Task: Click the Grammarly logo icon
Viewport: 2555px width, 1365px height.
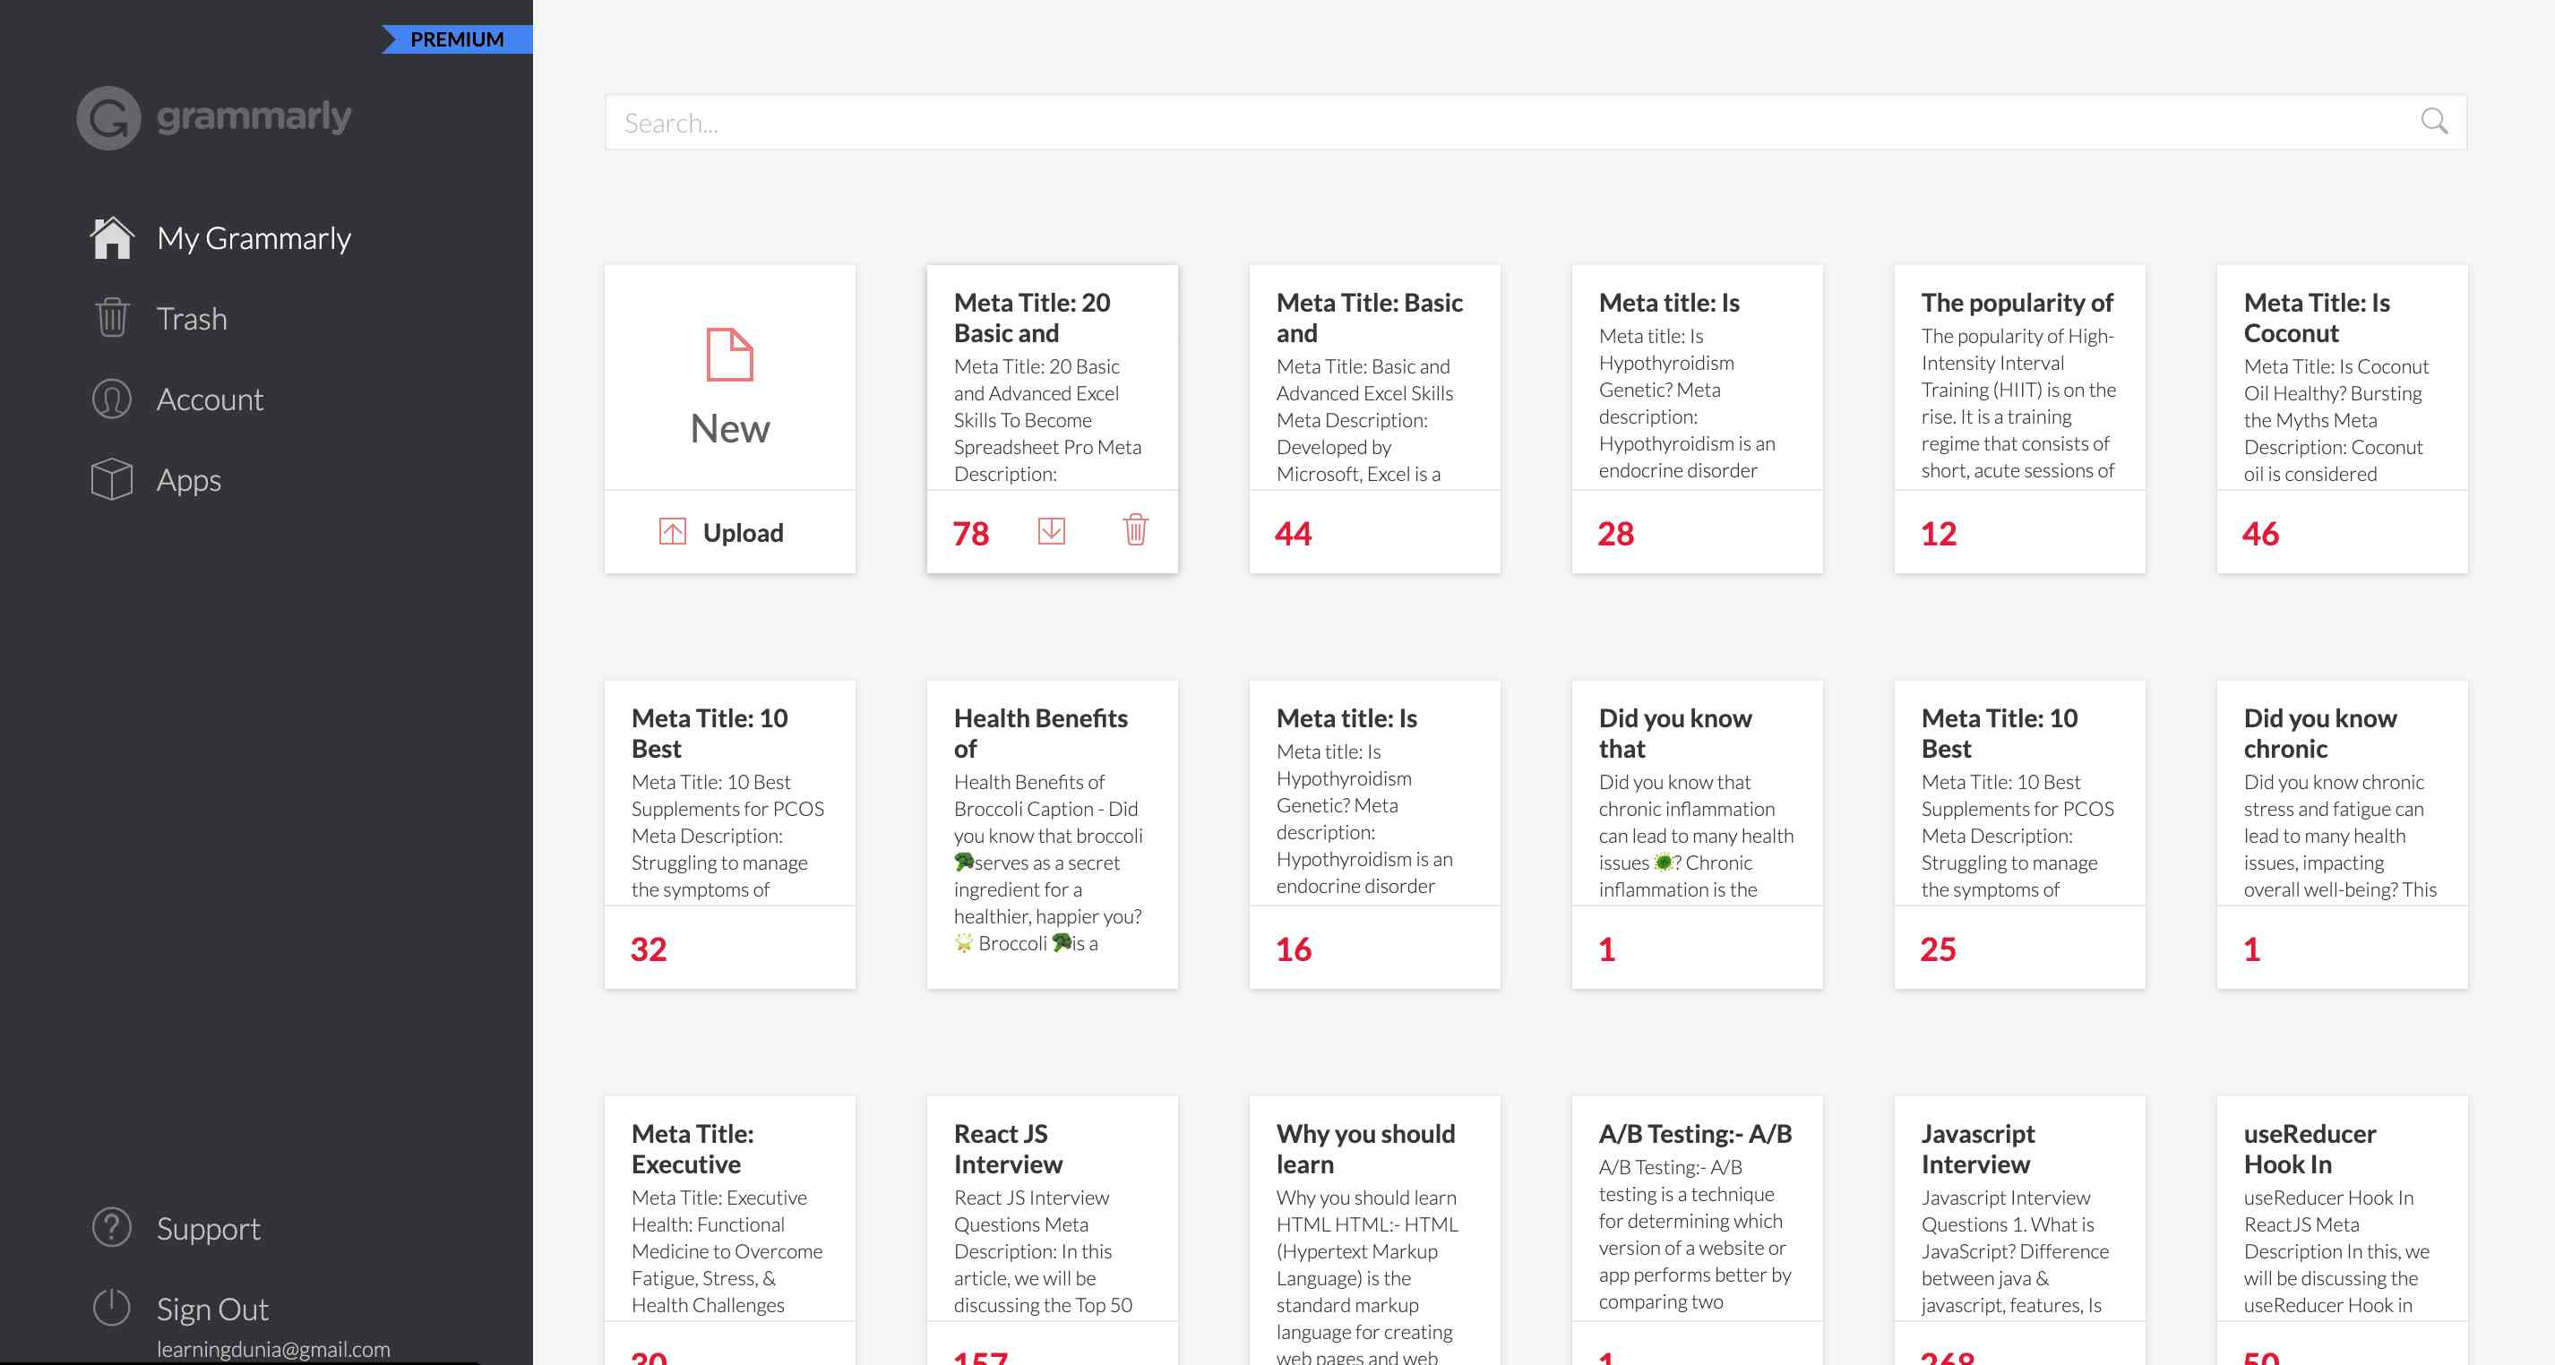Action: coord(108,118)
